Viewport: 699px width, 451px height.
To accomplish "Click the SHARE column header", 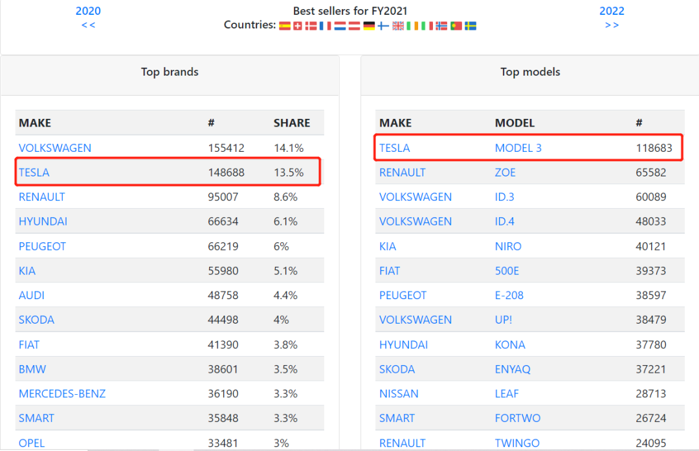I will (x=292, y=123).
